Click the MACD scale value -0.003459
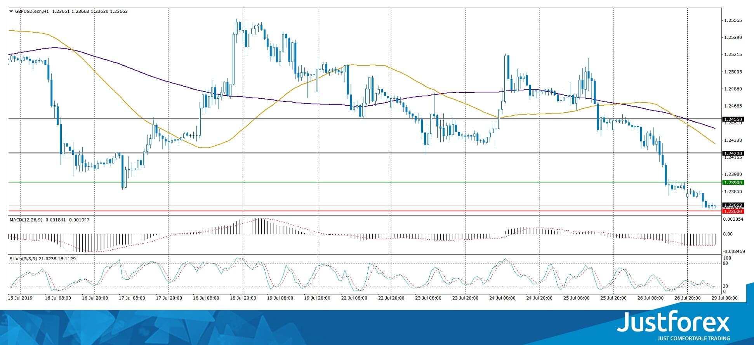754x345 pixels. 734,251
